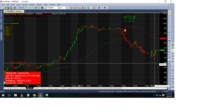This screenshot has width=201, height=112.
Task: Click the white sell signal arrow marker
Action: [x=125, y=31]
